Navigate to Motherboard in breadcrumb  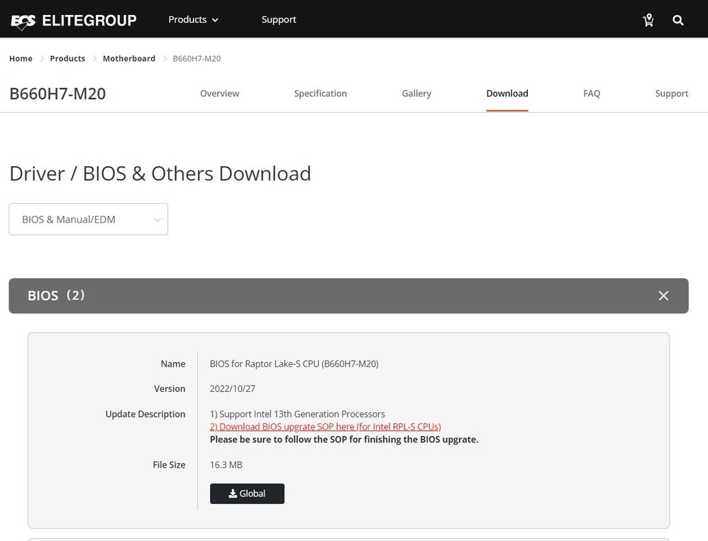[x=129, y=58]
